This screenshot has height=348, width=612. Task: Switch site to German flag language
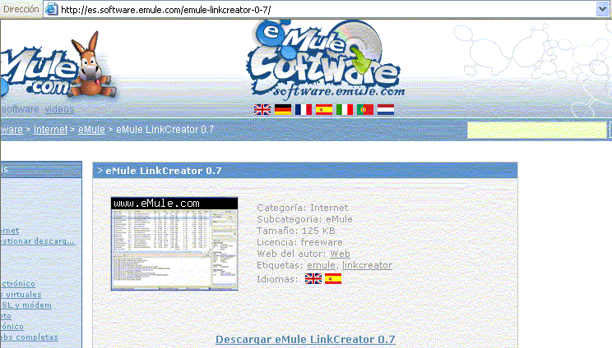[x=283, y=110]
